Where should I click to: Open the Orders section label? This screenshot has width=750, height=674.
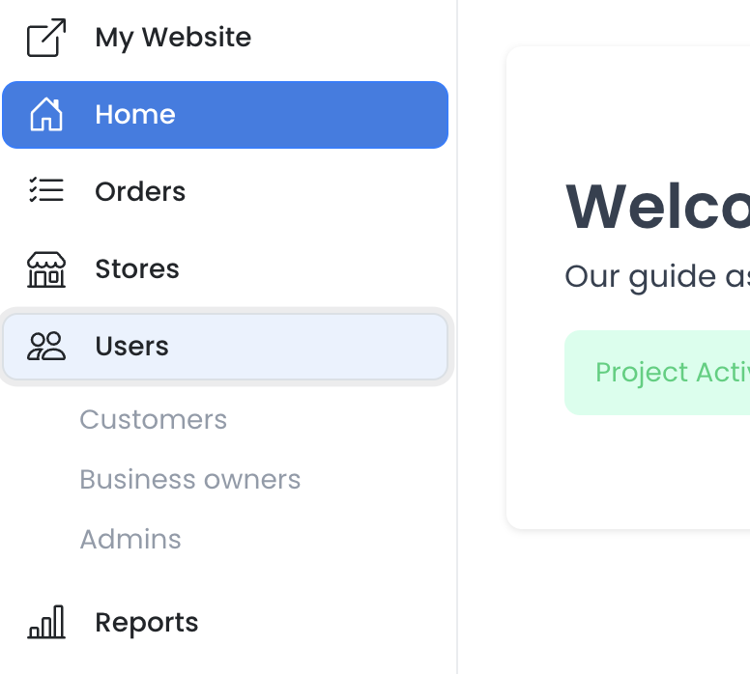click(x=140, y=192)
